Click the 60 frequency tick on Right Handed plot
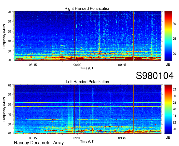 (x=9, y=21)
